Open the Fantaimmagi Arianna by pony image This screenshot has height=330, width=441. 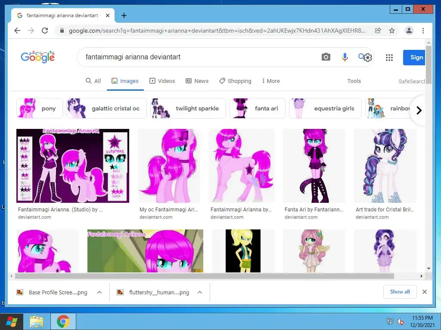tap(242, 165)
